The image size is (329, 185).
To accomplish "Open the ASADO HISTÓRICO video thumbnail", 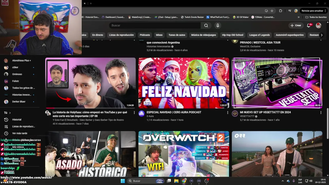I will [x=90, y=154].
